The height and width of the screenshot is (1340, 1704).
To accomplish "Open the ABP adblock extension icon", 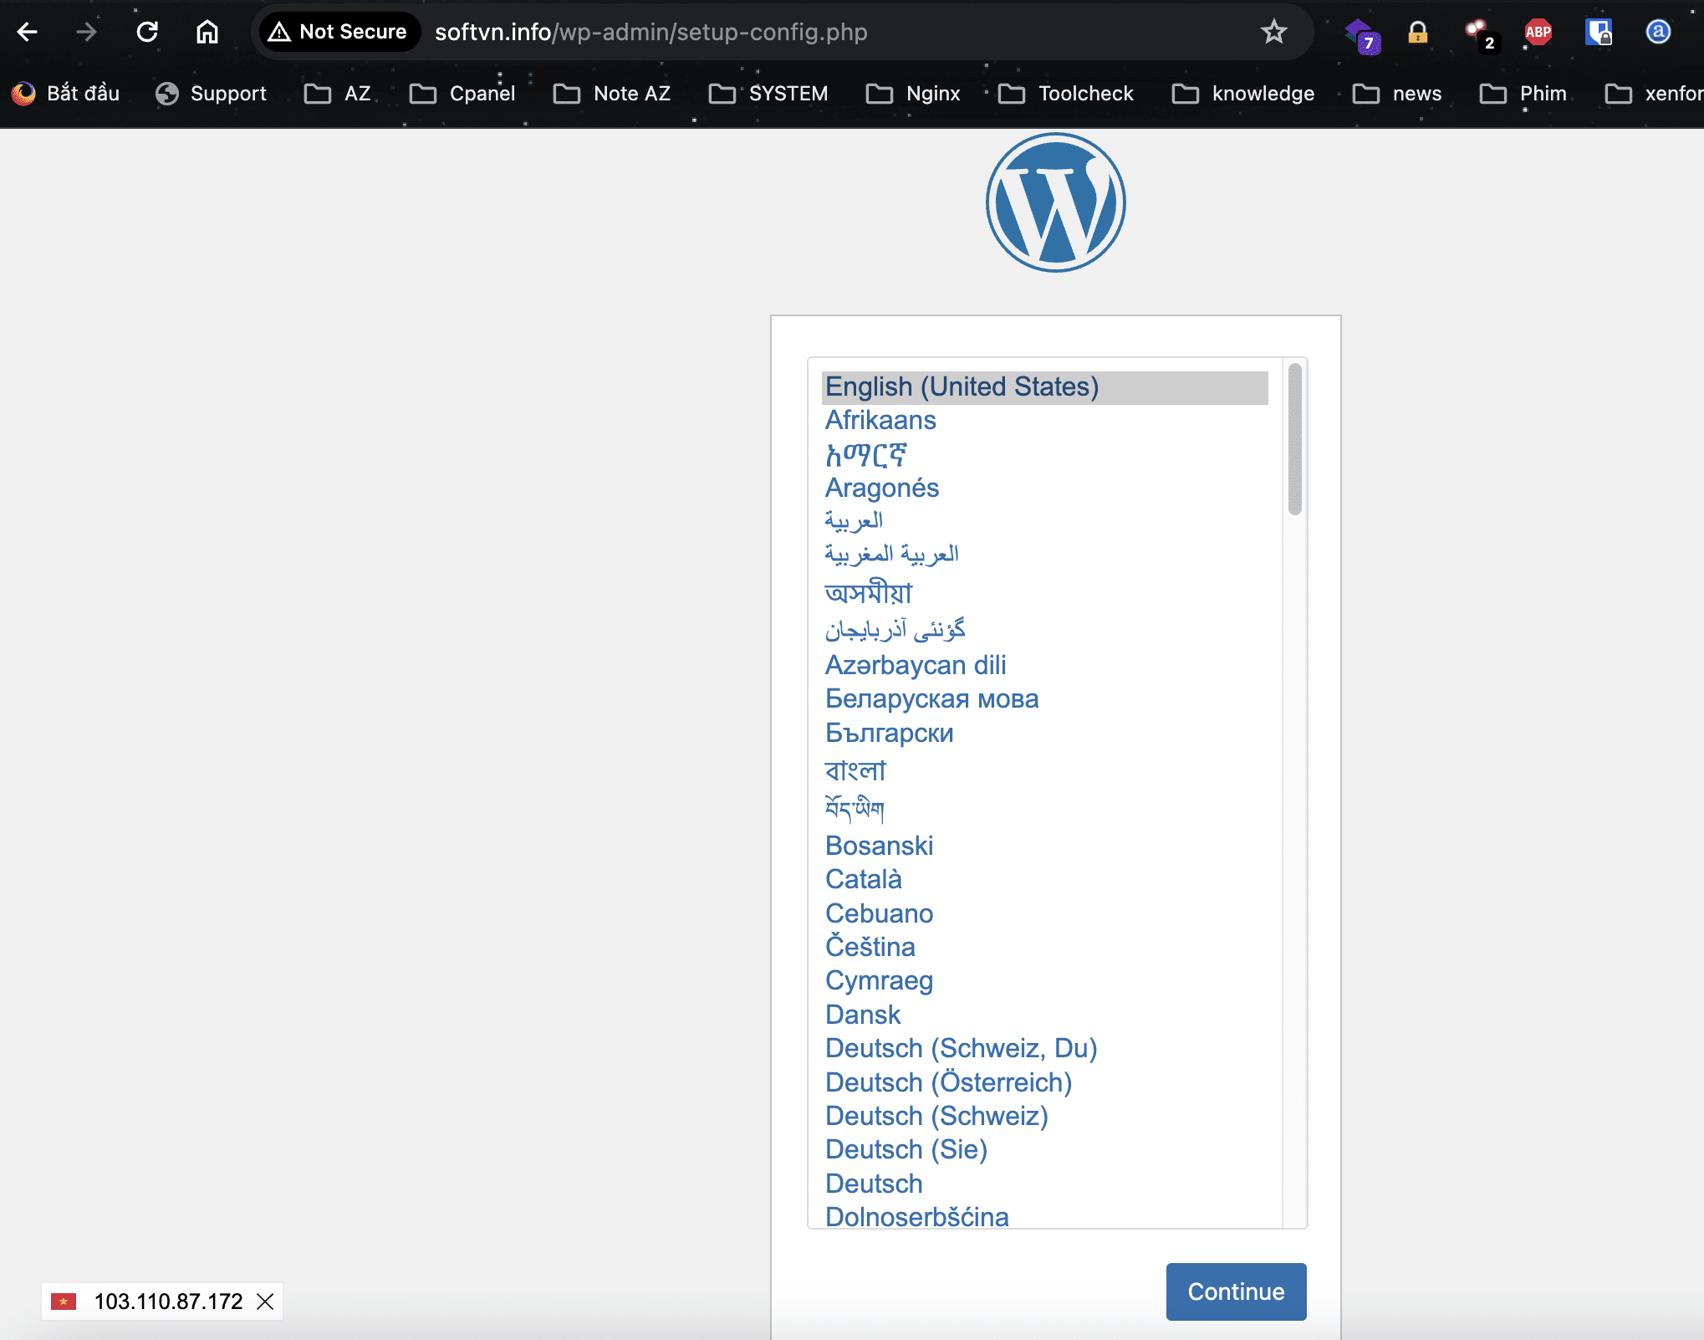I will pyautogui.click(x=1538, y=32).
